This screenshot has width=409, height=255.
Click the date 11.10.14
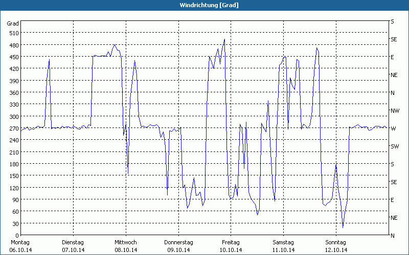tap(284, 250)
